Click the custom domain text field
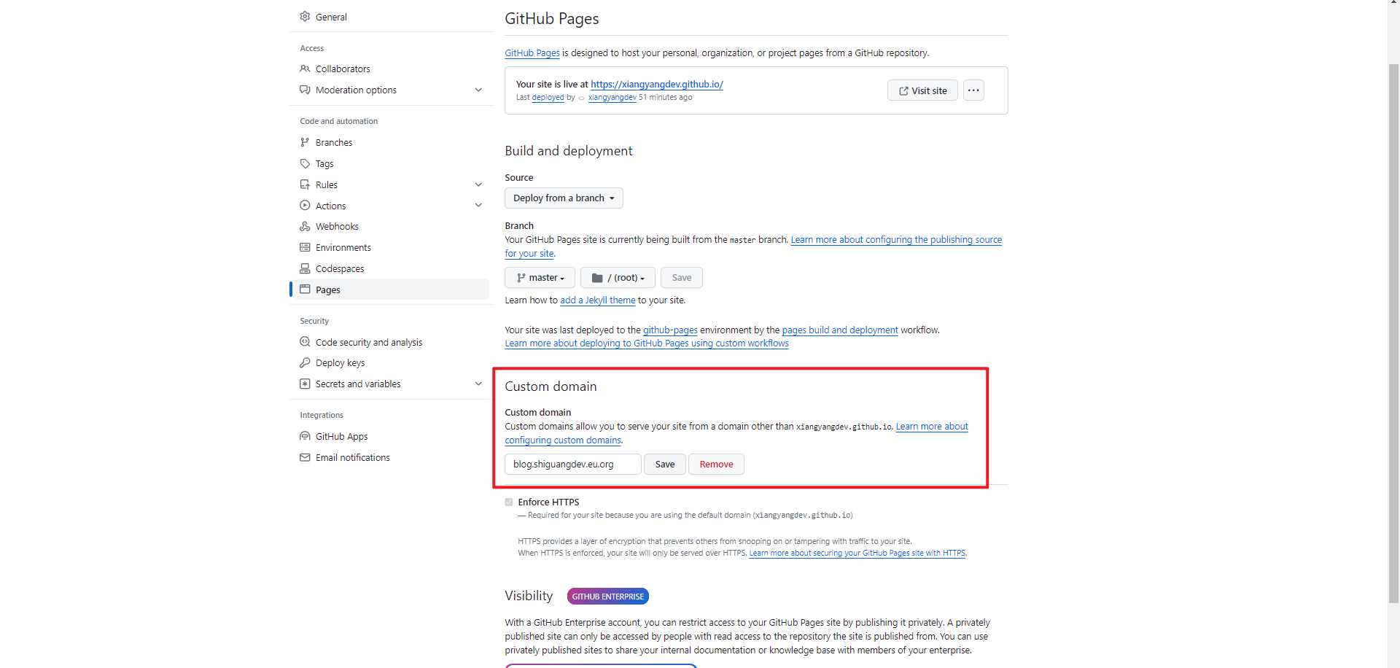Viewport: 1400px width, 668px height. point(573,465)
